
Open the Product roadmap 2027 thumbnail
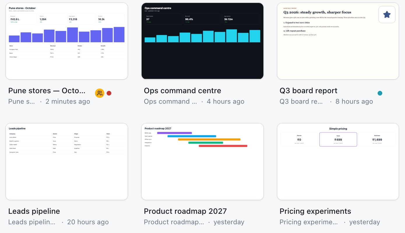(202, 162)
